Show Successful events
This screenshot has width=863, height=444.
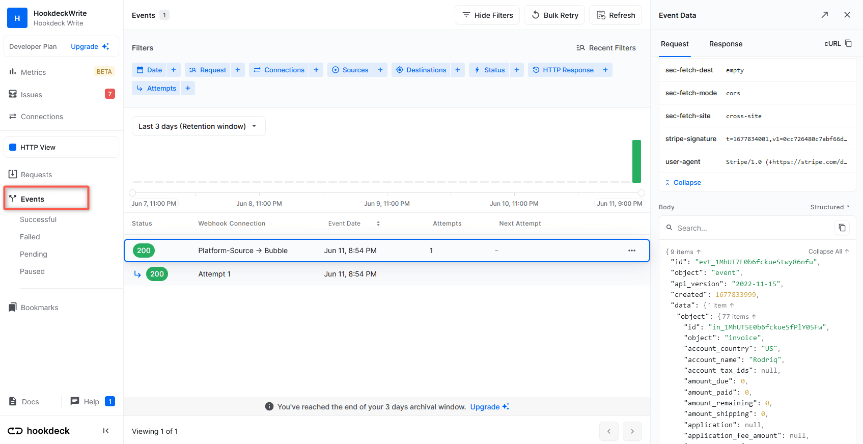click(38, 219)
